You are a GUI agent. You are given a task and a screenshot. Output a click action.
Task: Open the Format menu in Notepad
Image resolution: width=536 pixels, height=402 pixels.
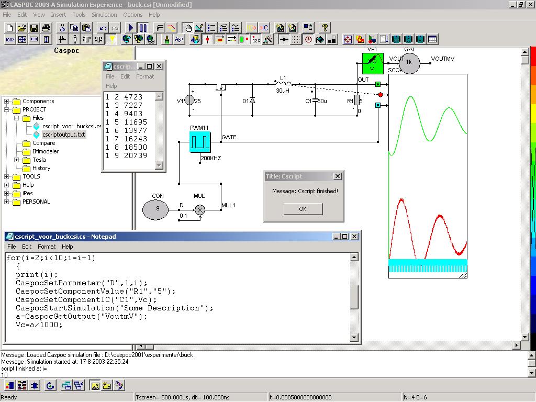[x=46, y=247]
